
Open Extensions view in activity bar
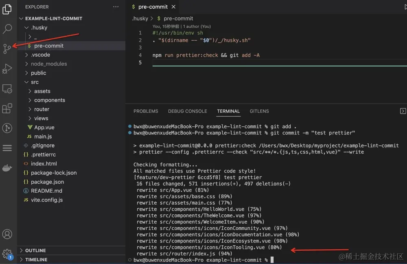coord(7,108)
